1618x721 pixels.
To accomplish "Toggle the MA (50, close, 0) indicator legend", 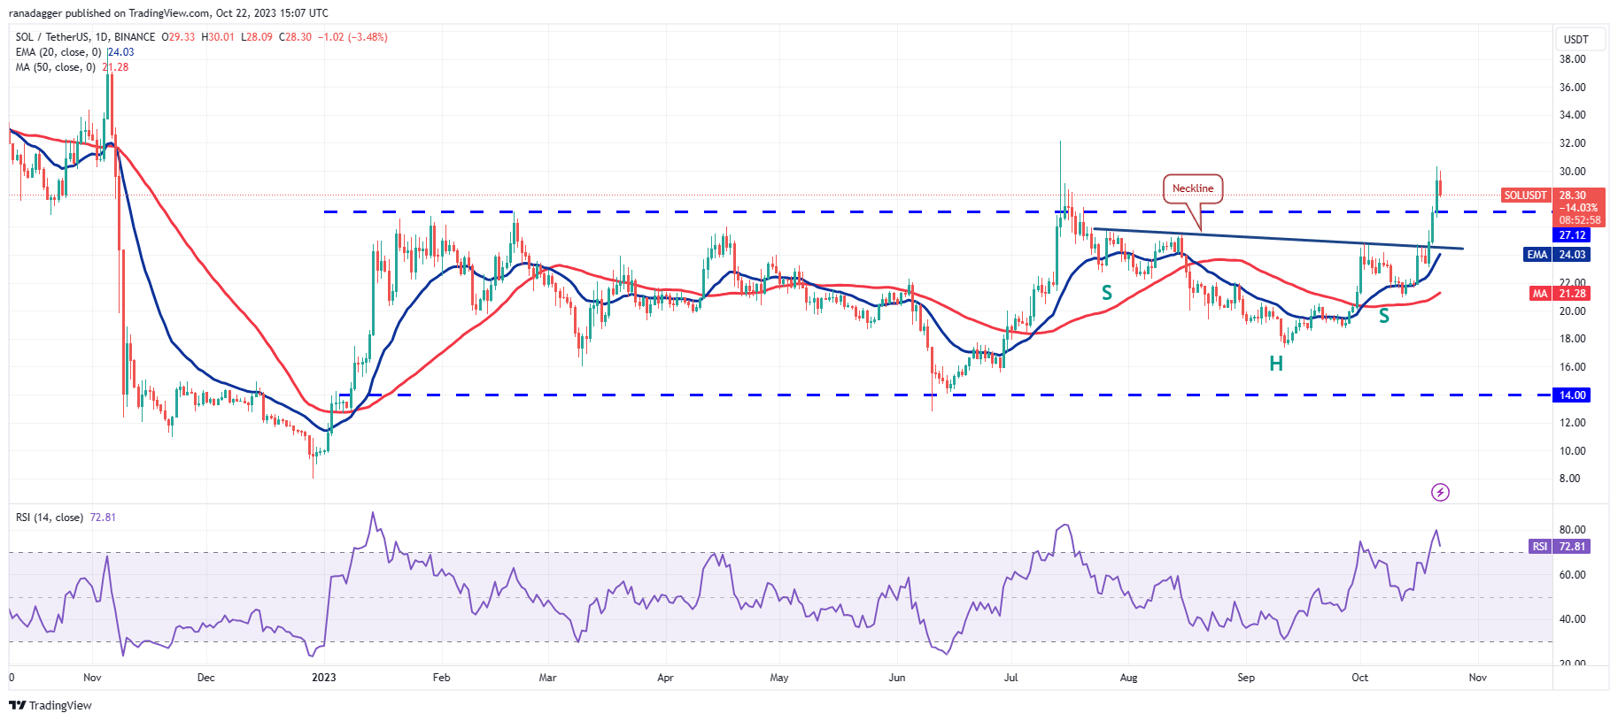I will 55,67.
